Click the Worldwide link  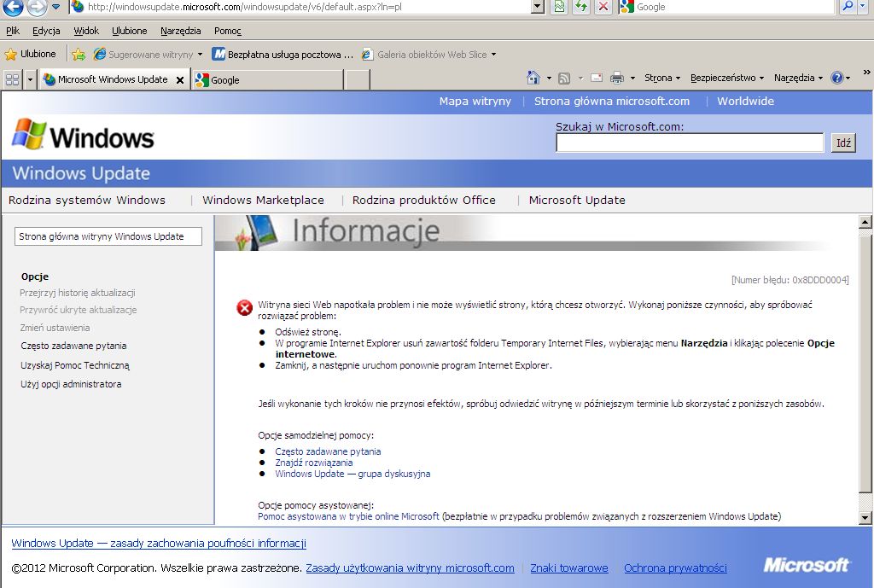tap(745, 102)
